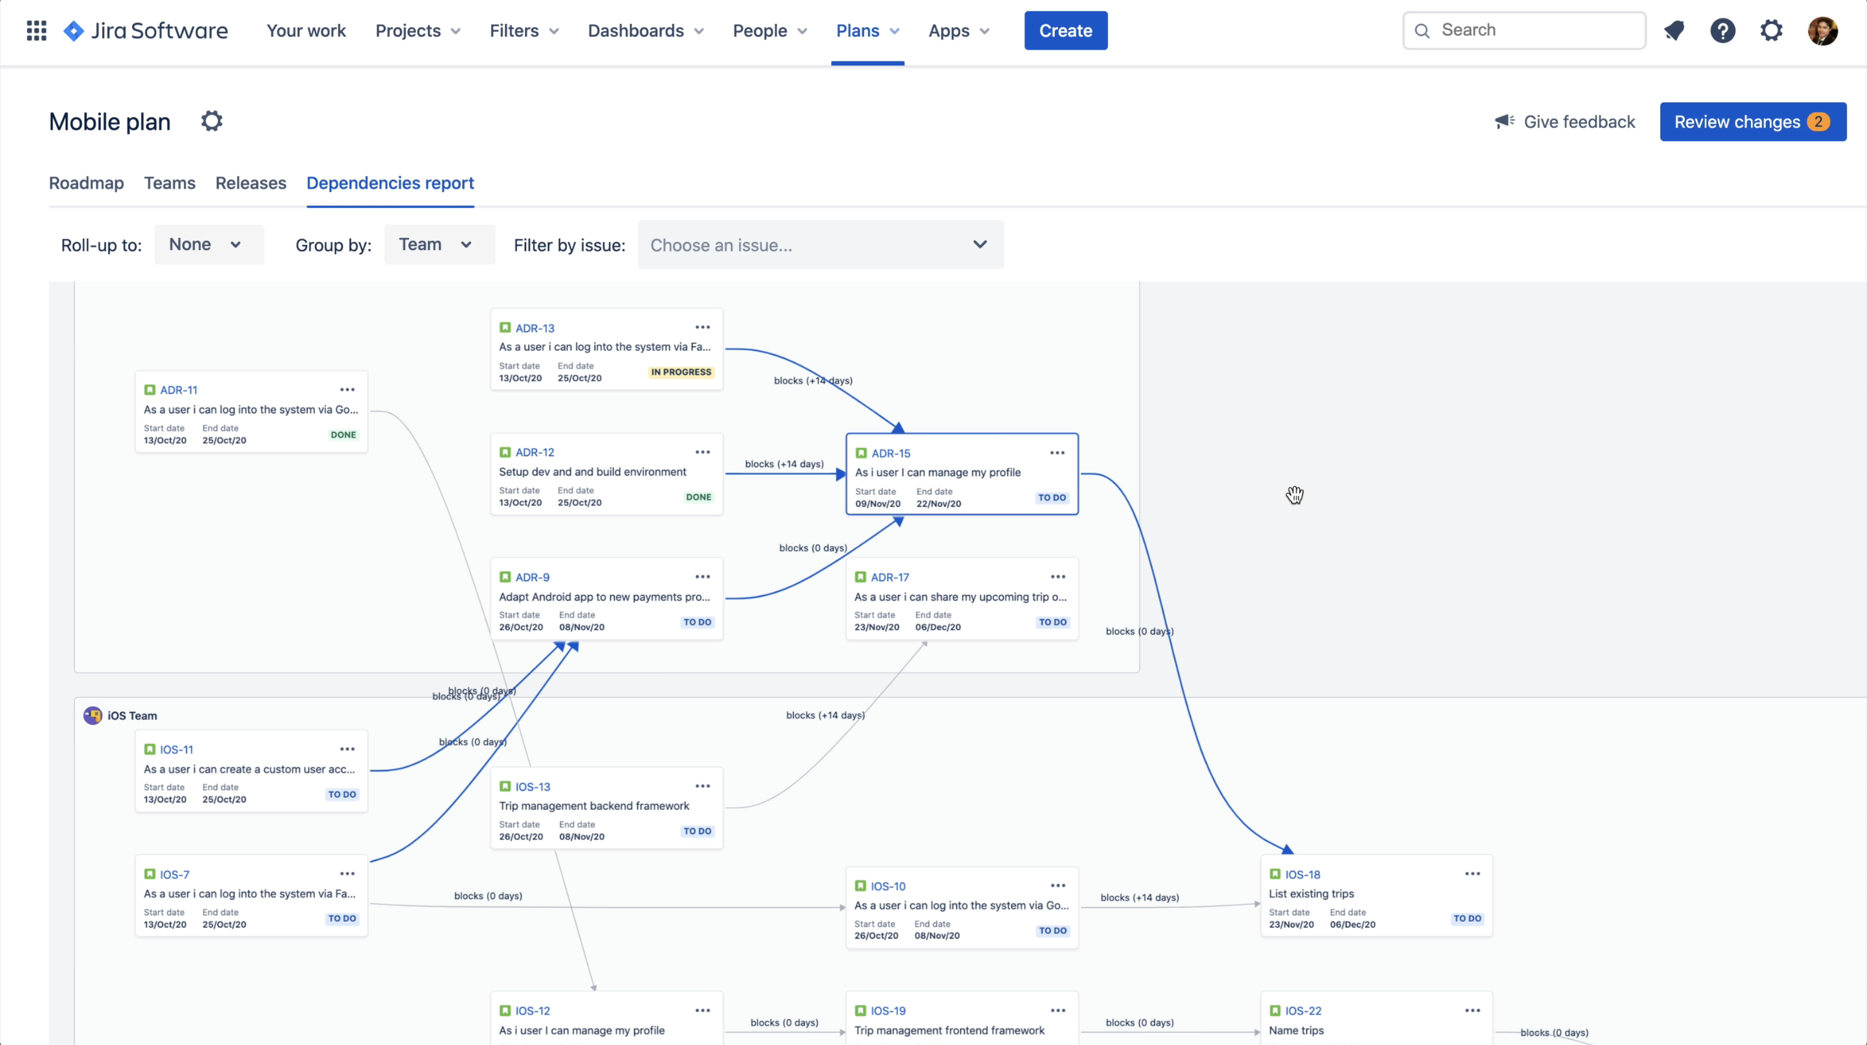Open the help icon in top bar
This screenshot has width=1867, height=1045.
pyautogui.click(x=1723, y=30)
